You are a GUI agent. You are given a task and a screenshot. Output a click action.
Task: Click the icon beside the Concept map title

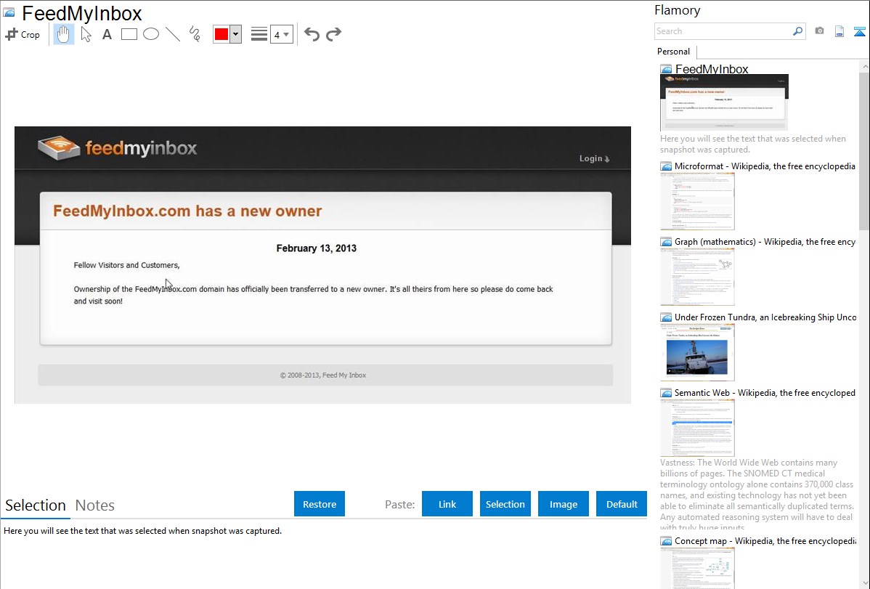(666, 541)
